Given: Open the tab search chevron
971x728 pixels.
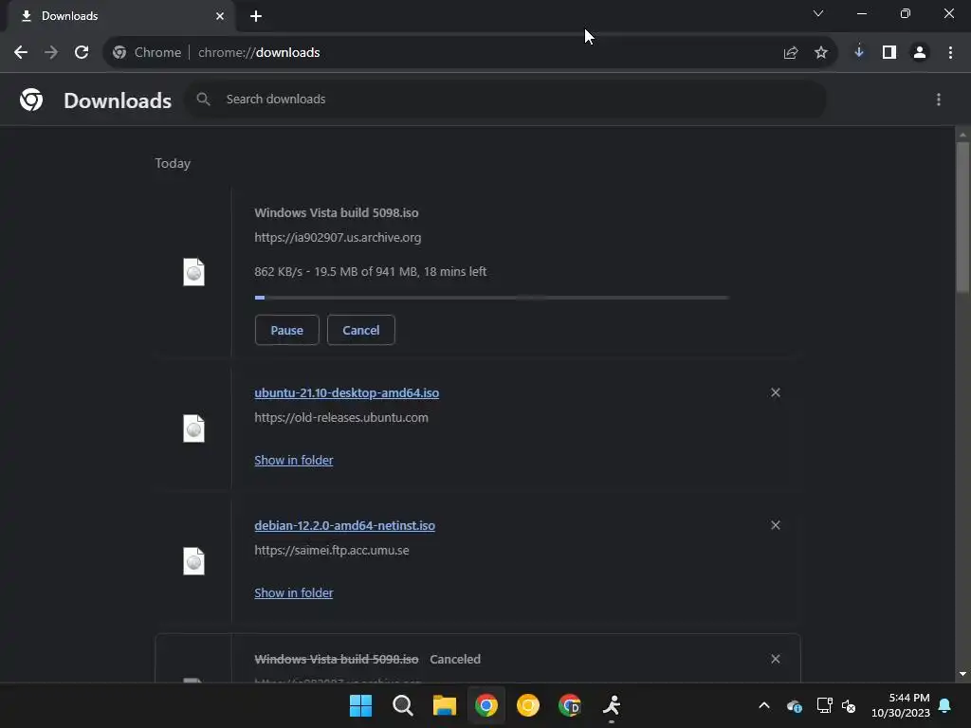Looking at the screenshot, I should pyautogui.click(x=818, y=13).
